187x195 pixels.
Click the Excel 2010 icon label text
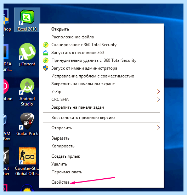[x=27, y=29]
